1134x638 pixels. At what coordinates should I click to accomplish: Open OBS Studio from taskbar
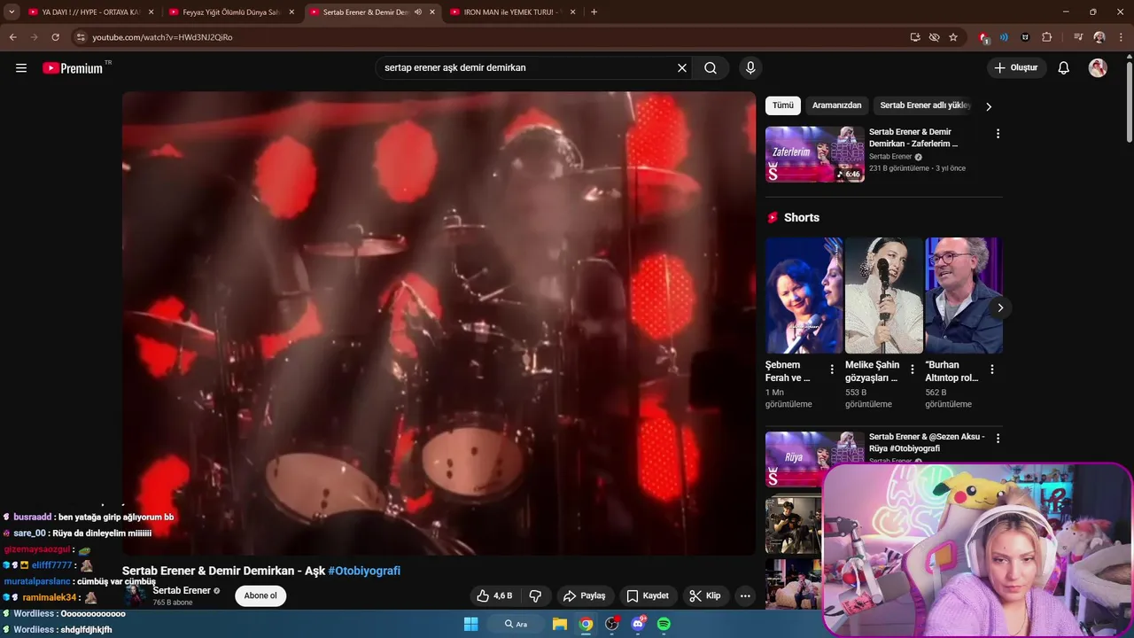tap(612, 624)
